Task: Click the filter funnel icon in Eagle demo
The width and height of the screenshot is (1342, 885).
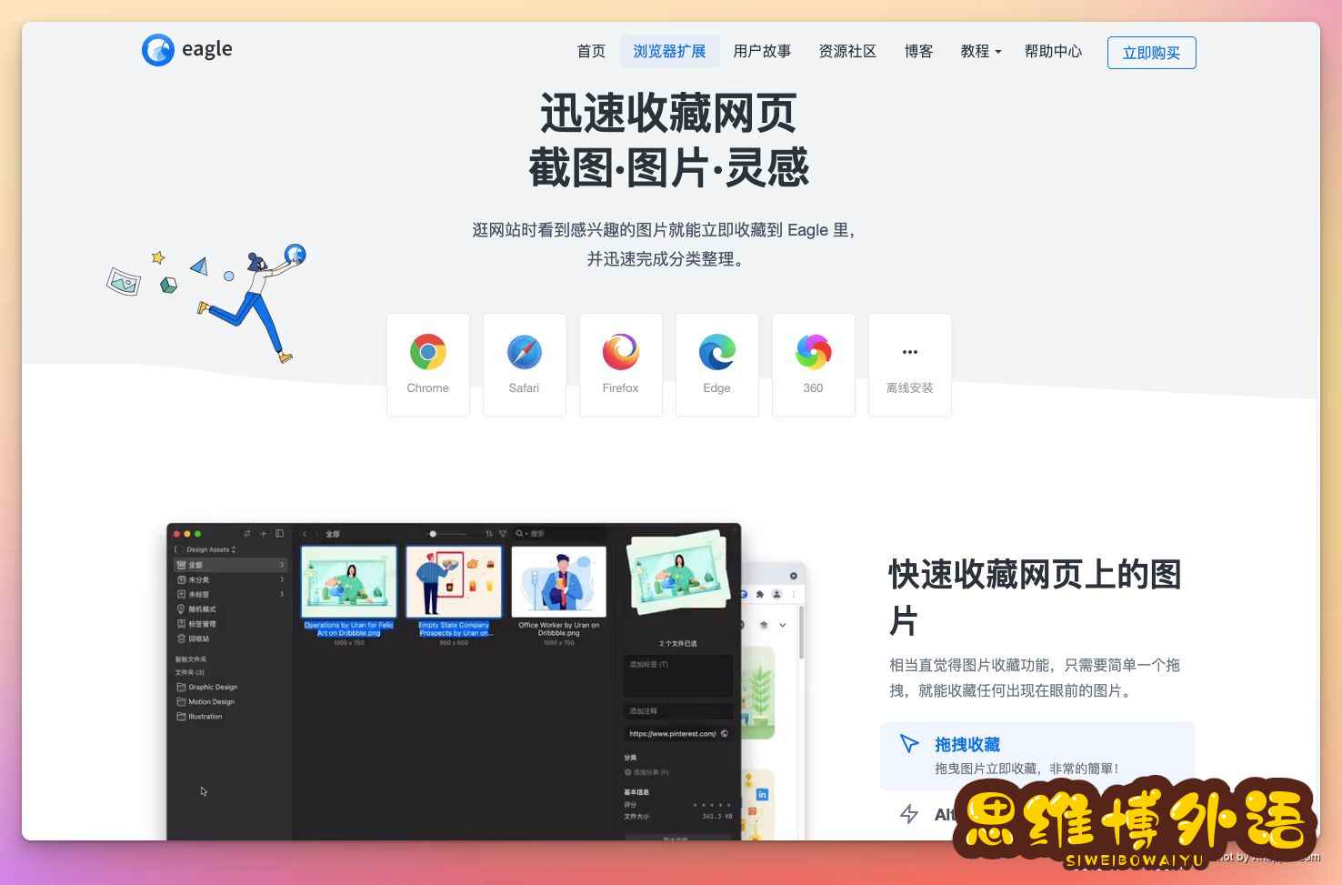Action: [x=503, y=534]
